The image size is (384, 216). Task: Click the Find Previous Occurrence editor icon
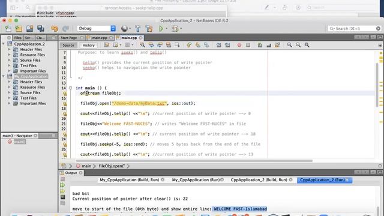coord(151,45)
